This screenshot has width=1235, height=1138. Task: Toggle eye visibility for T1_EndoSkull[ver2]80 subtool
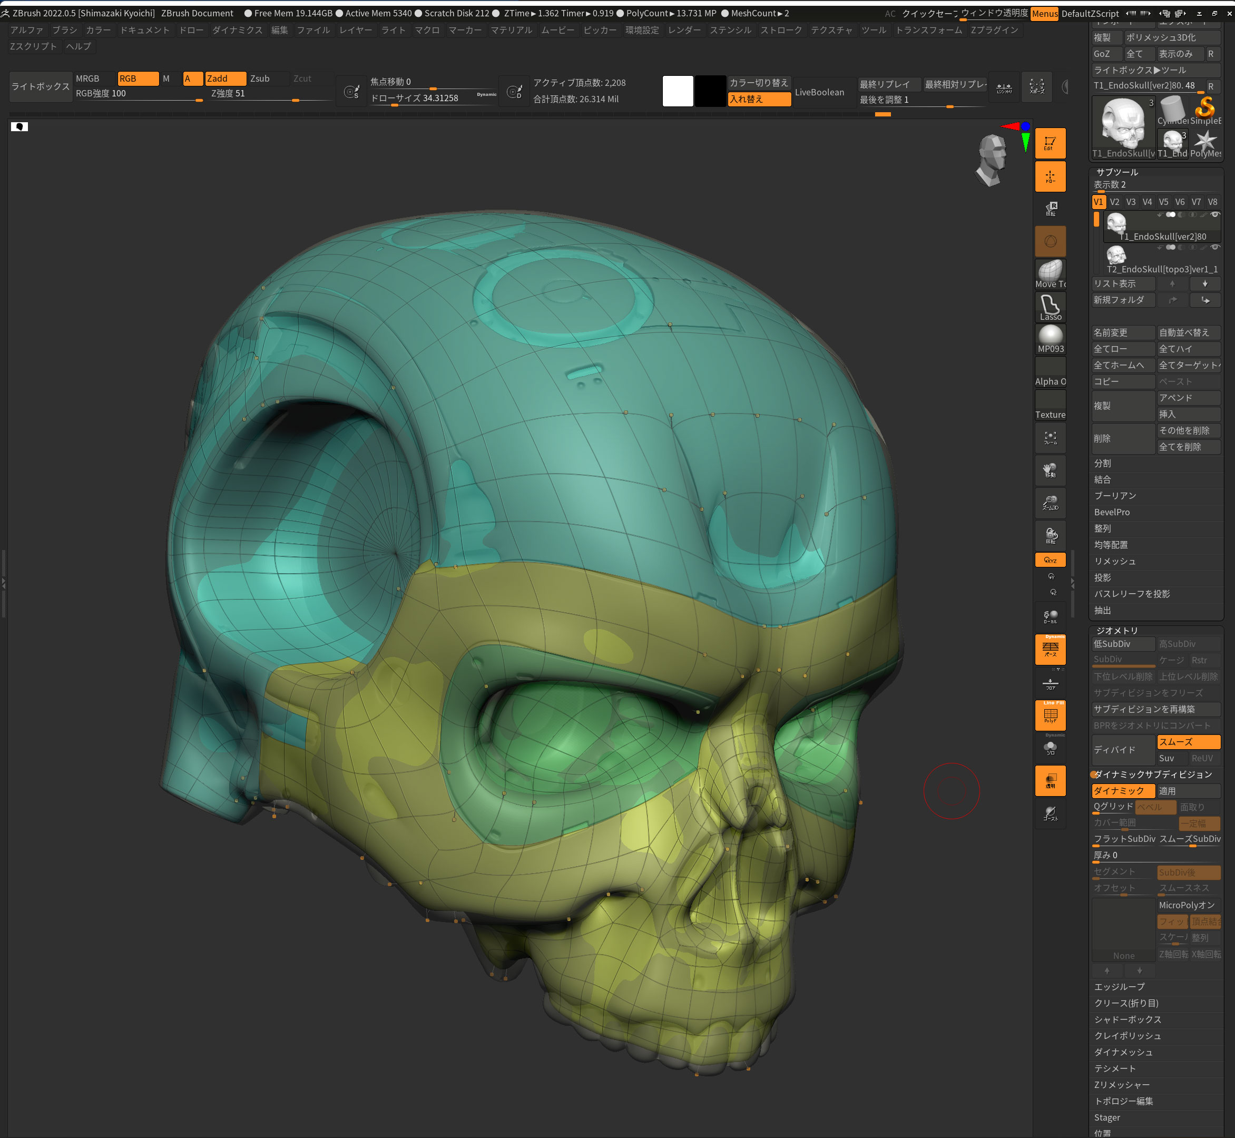coord(1214,215)
